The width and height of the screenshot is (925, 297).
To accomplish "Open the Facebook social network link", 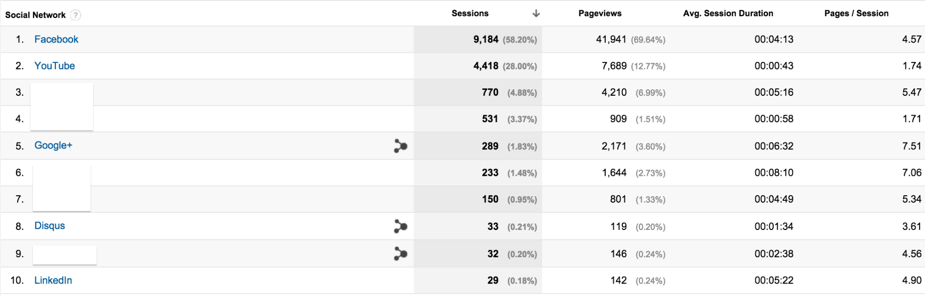I will click(x=56, y=39).
